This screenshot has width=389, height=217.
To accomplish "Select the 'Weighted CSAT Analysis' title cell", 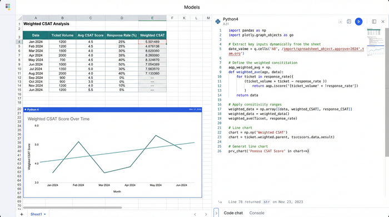I will [x=46, y=24].
